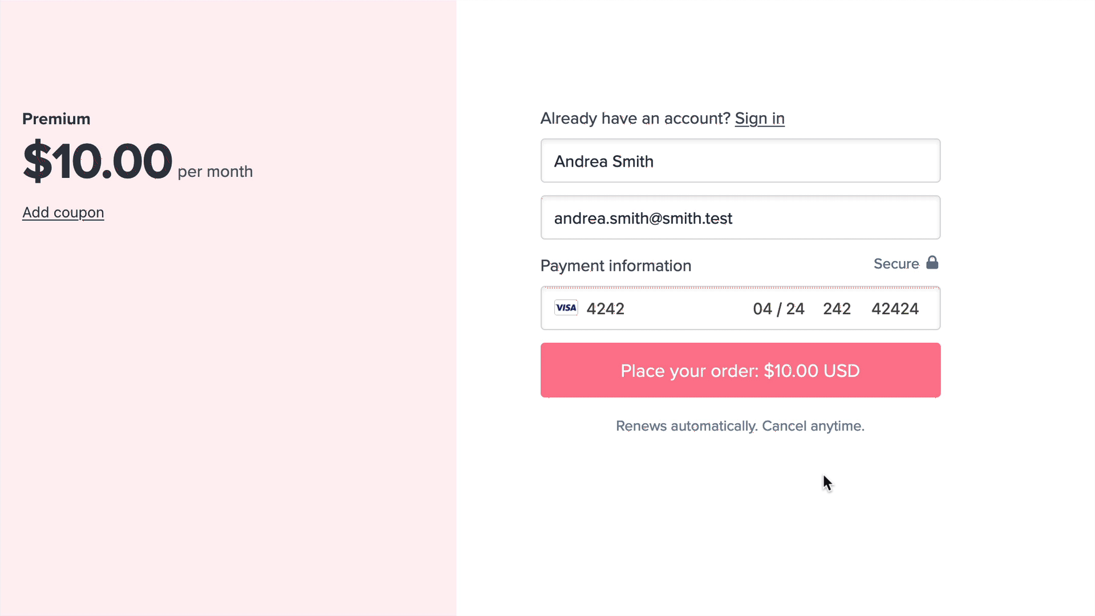1095x616 pixels.
Task: Click the Add coupon link
Action: (63, 212)
